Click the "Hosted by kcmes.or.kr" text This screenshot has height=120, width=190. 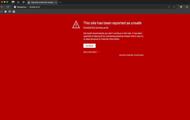pos(96,28)
